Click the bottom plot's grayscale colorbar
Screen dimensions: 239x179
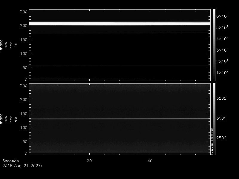pyautogui.click(x=214, y=119)
